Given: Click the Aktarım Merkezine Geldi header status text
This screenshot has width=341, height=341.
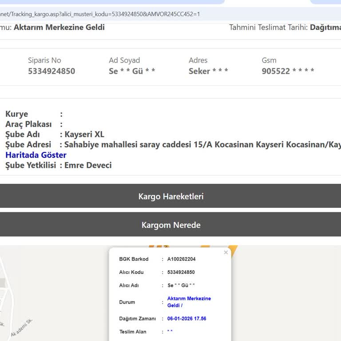Looking at the screenshot, I should click(x=59, y=28).
